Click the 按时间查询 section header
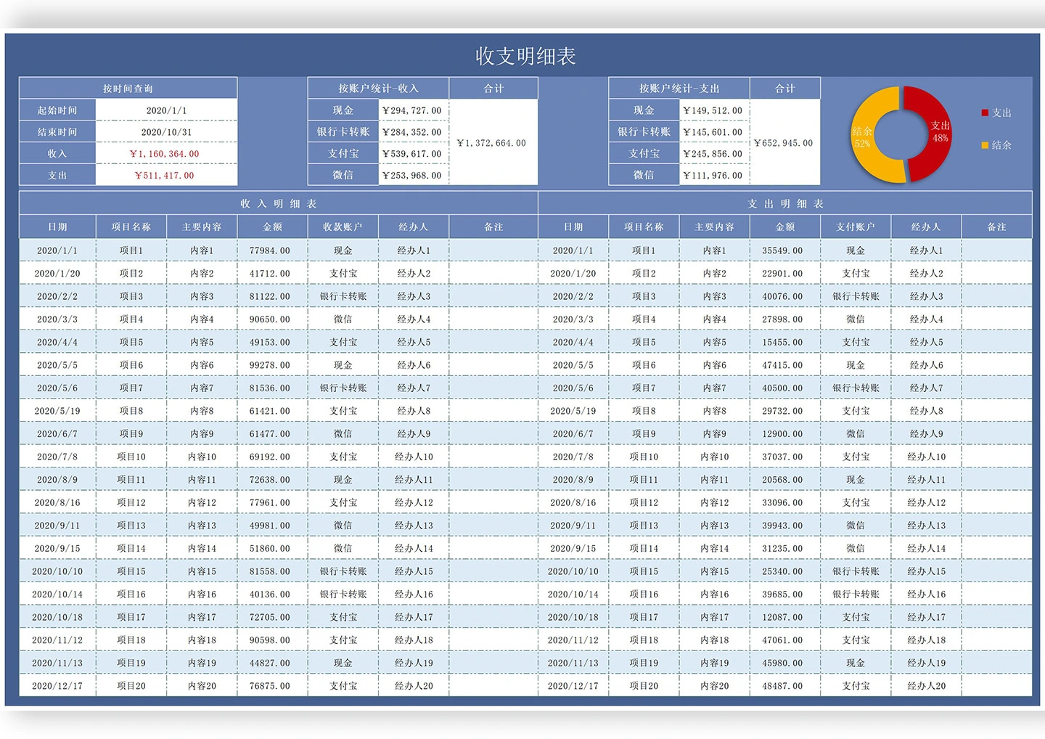This screenshot has height=739, width=1045. point(128,89)
